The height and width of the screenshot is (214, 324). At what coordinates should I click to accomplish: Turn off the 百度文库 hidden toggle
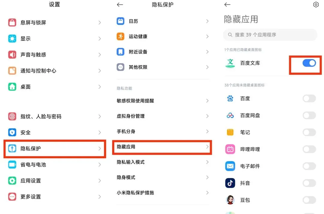click(309, 63)
